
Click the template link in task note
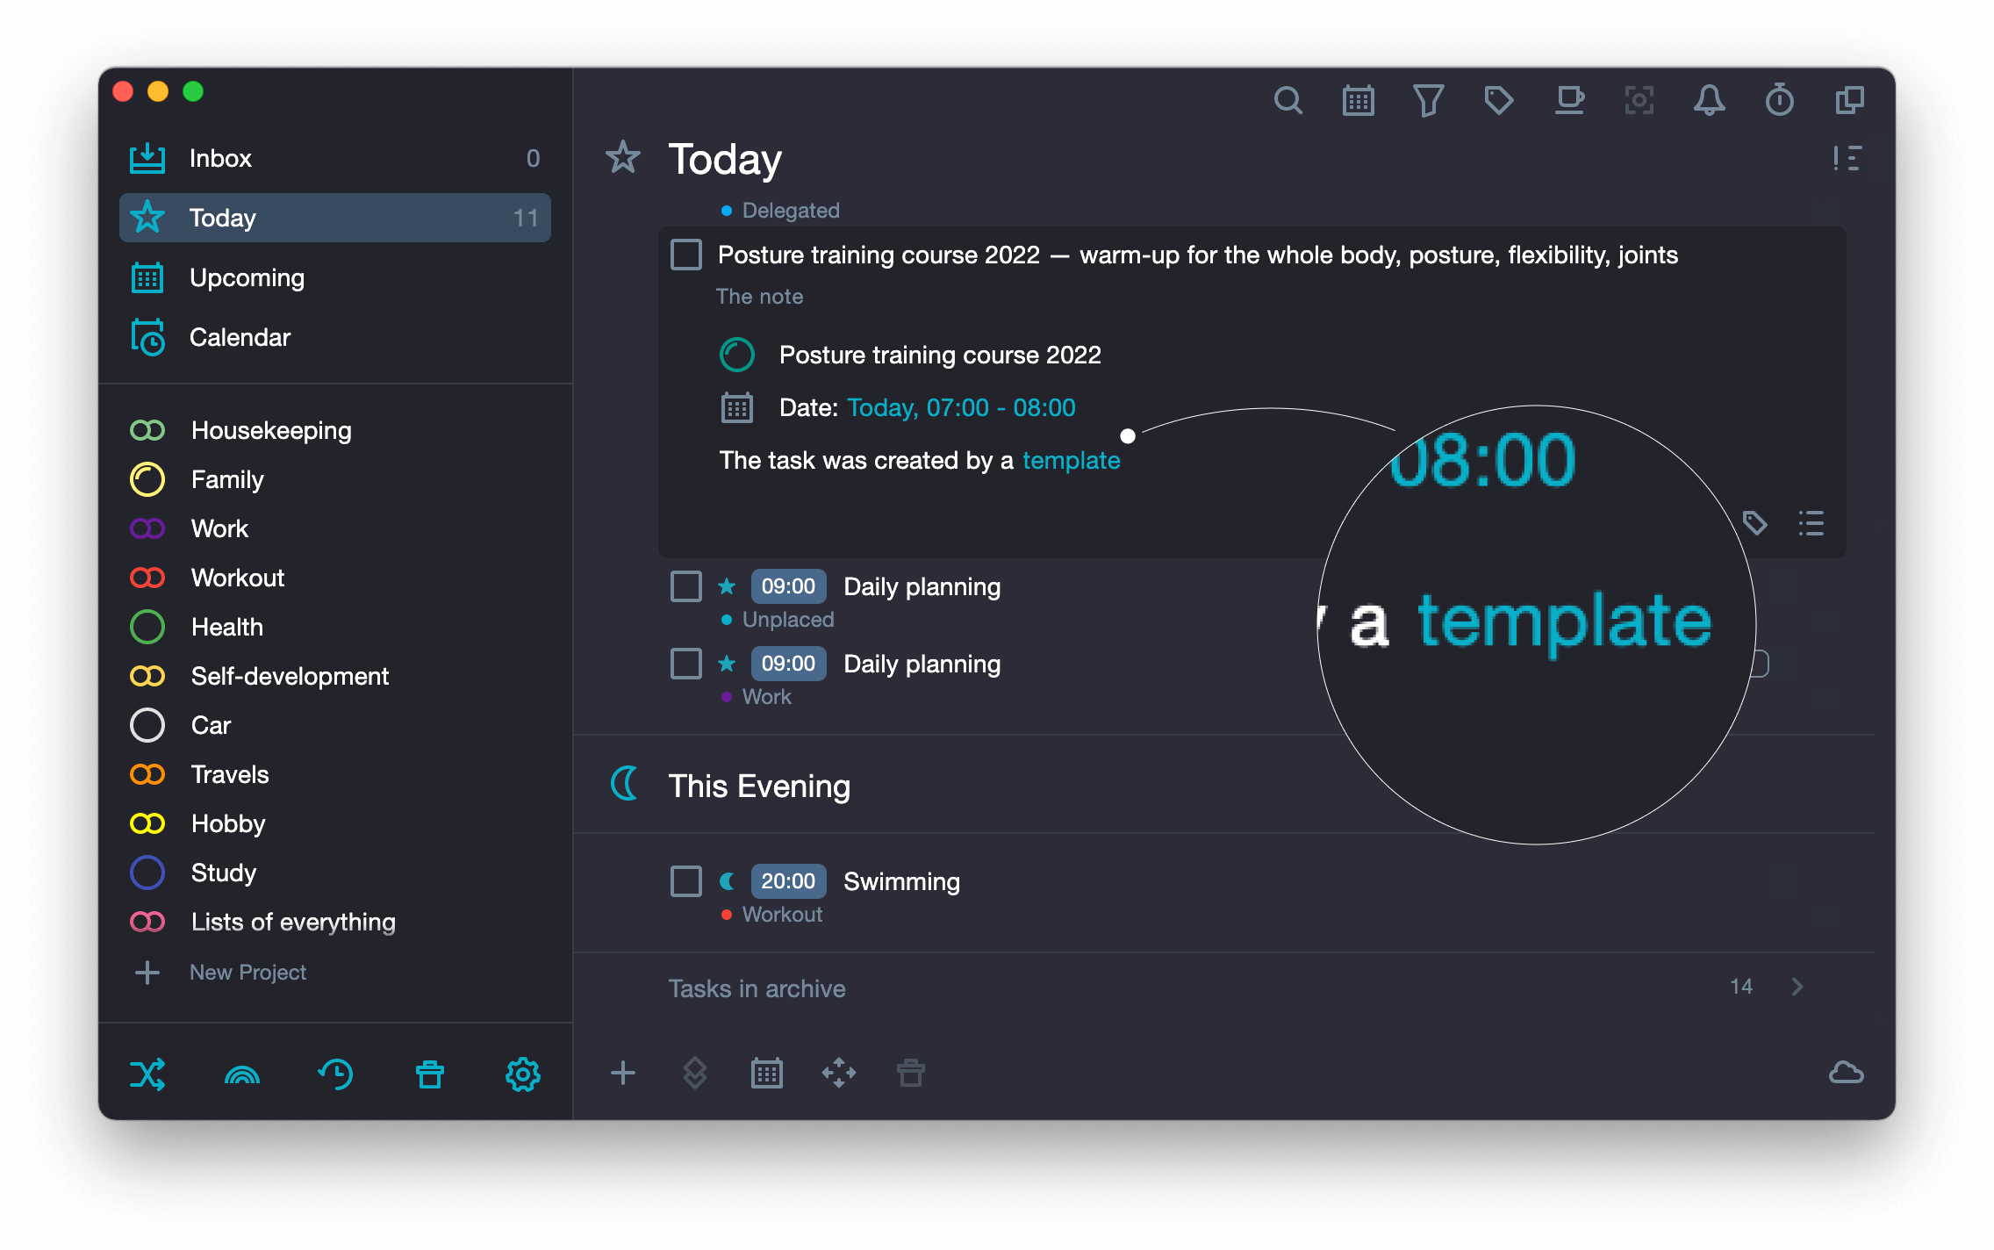pyautogui.click(x=1071, y=461)
